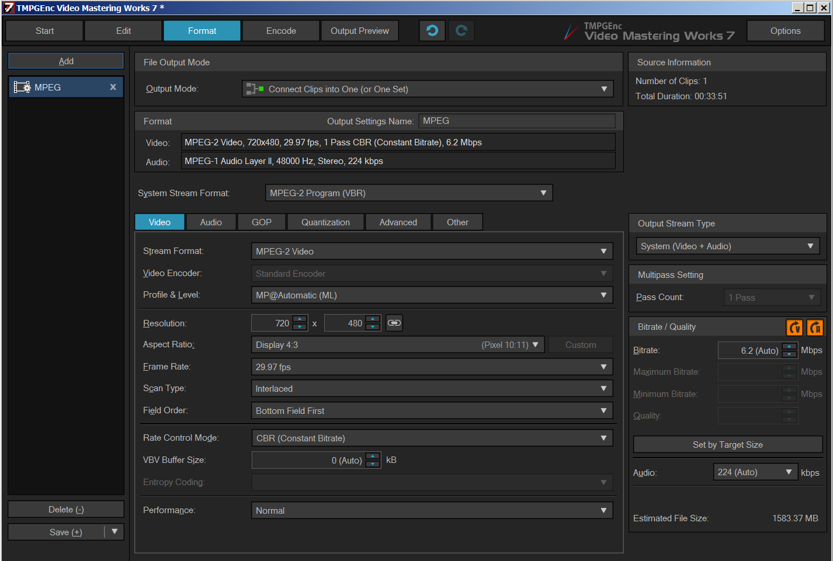Image resolution: width=833 pixels, height=561 pixels.
Task: Remove MPEG output with the X icon
Action: [x=113, y=87]
